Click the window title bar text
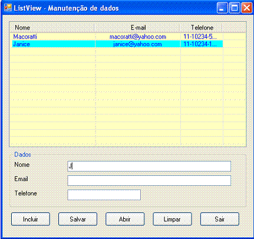The width and height of the screenshot is (254, 239). [67, 8]
